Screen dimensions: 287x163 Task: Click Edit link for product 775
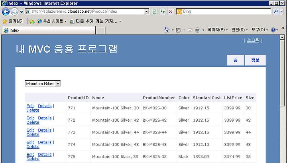[30, 154]
